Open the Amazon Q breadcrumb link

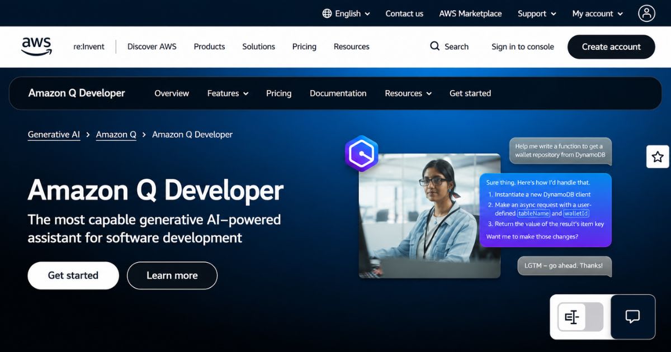116,135
